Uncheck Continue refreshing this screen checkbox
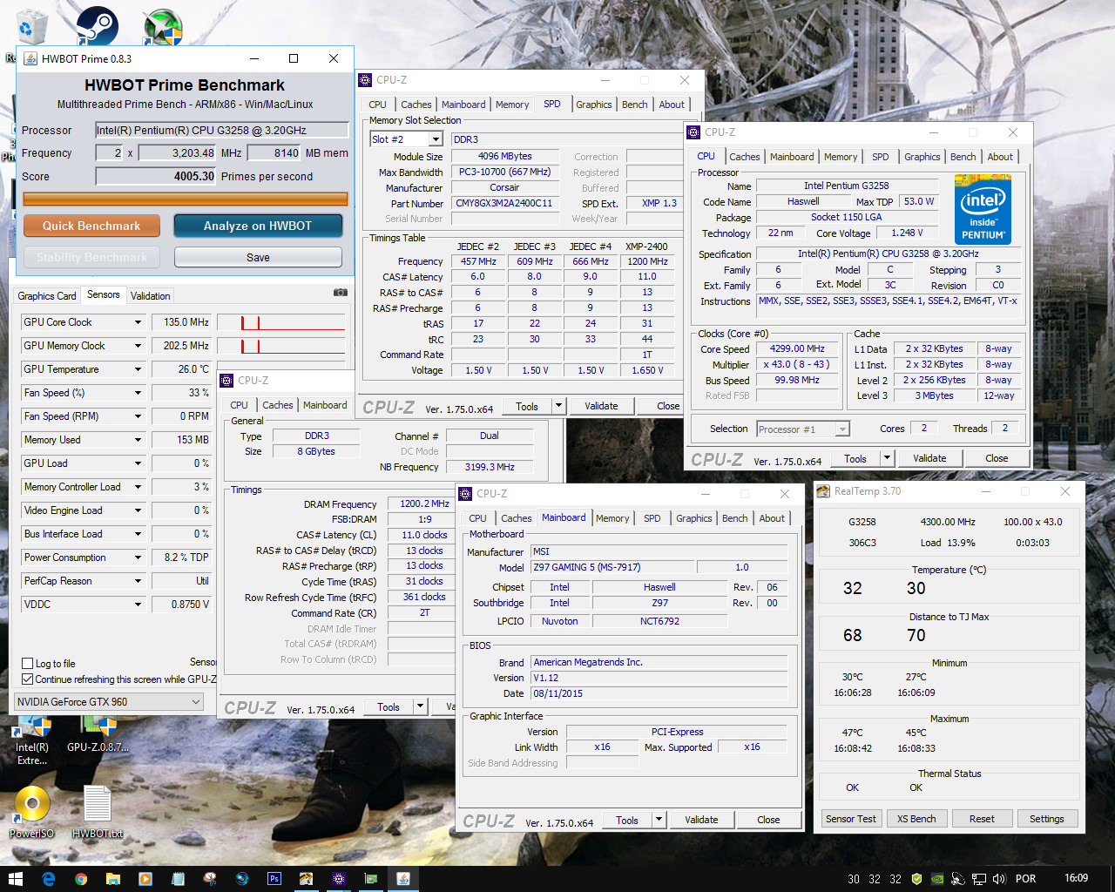This screenshot has width=1115, height=892. pos(27,679)
